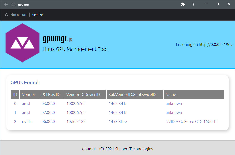Click the SubVendorID:SubDeviceID column header

pos(135,94)
